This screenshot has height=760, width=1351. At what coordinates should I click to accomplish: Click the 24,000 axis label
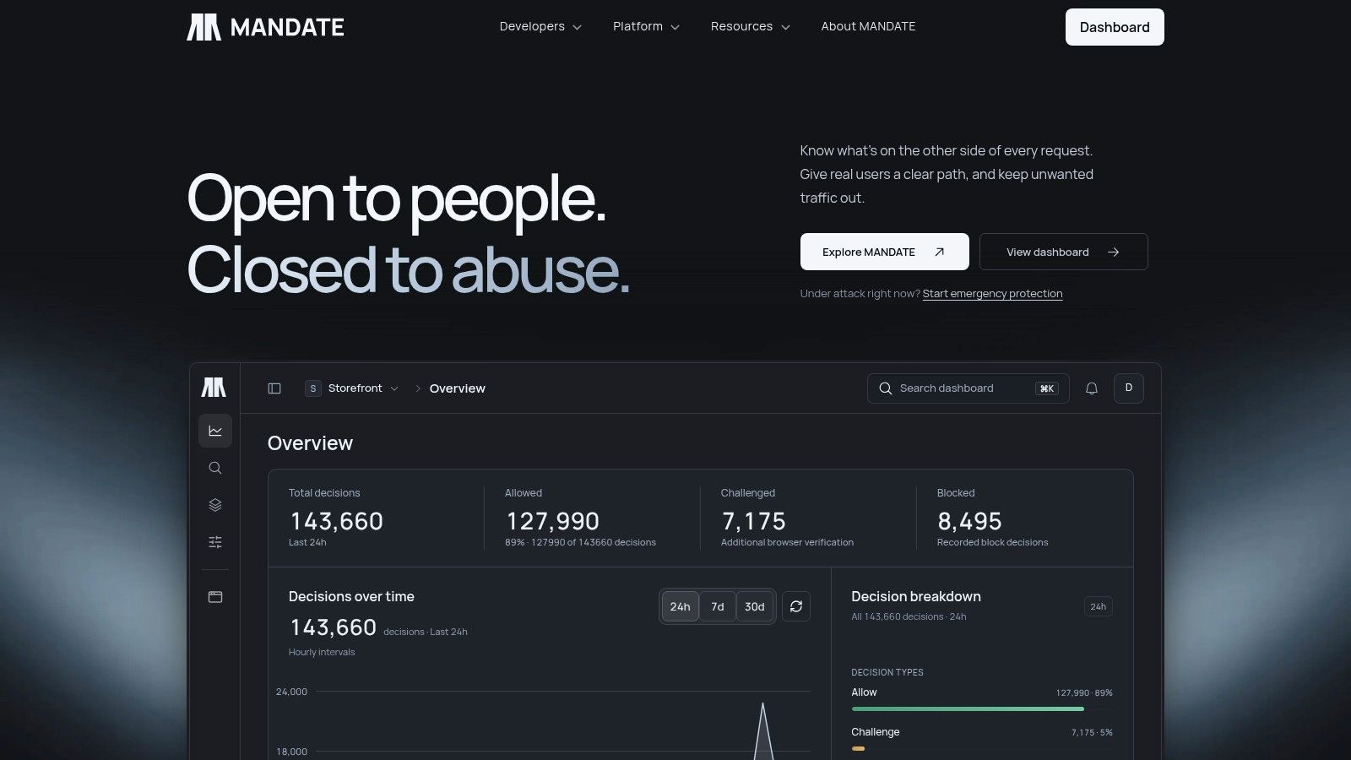[292, 692]
